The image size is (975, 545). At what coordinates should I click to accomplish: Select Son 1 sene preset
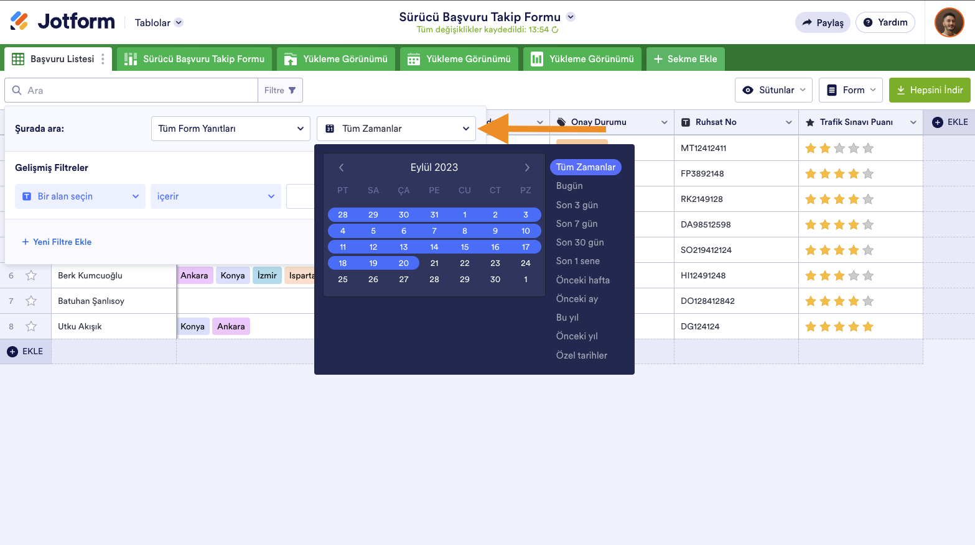(x=578, y=261)
